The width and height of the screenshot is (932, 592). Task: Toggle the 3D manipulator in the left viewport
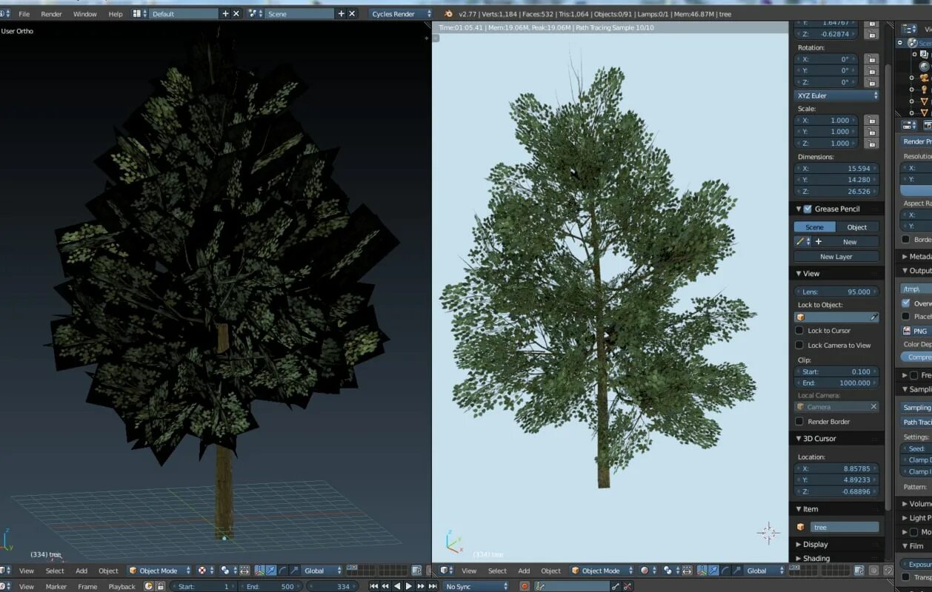260,571
